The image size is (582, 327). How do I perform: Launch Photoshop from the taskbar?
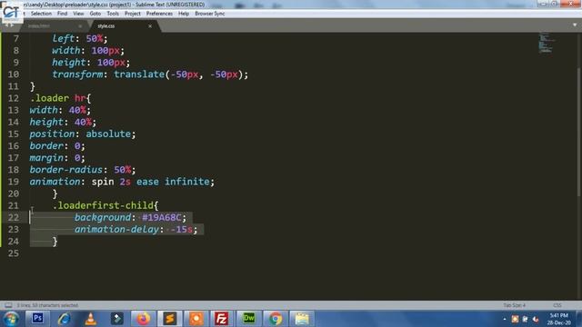click(37, 319)
